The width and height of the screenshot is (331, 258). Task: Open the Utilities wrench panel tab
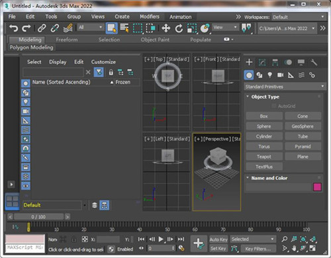[x=314, y=62]
